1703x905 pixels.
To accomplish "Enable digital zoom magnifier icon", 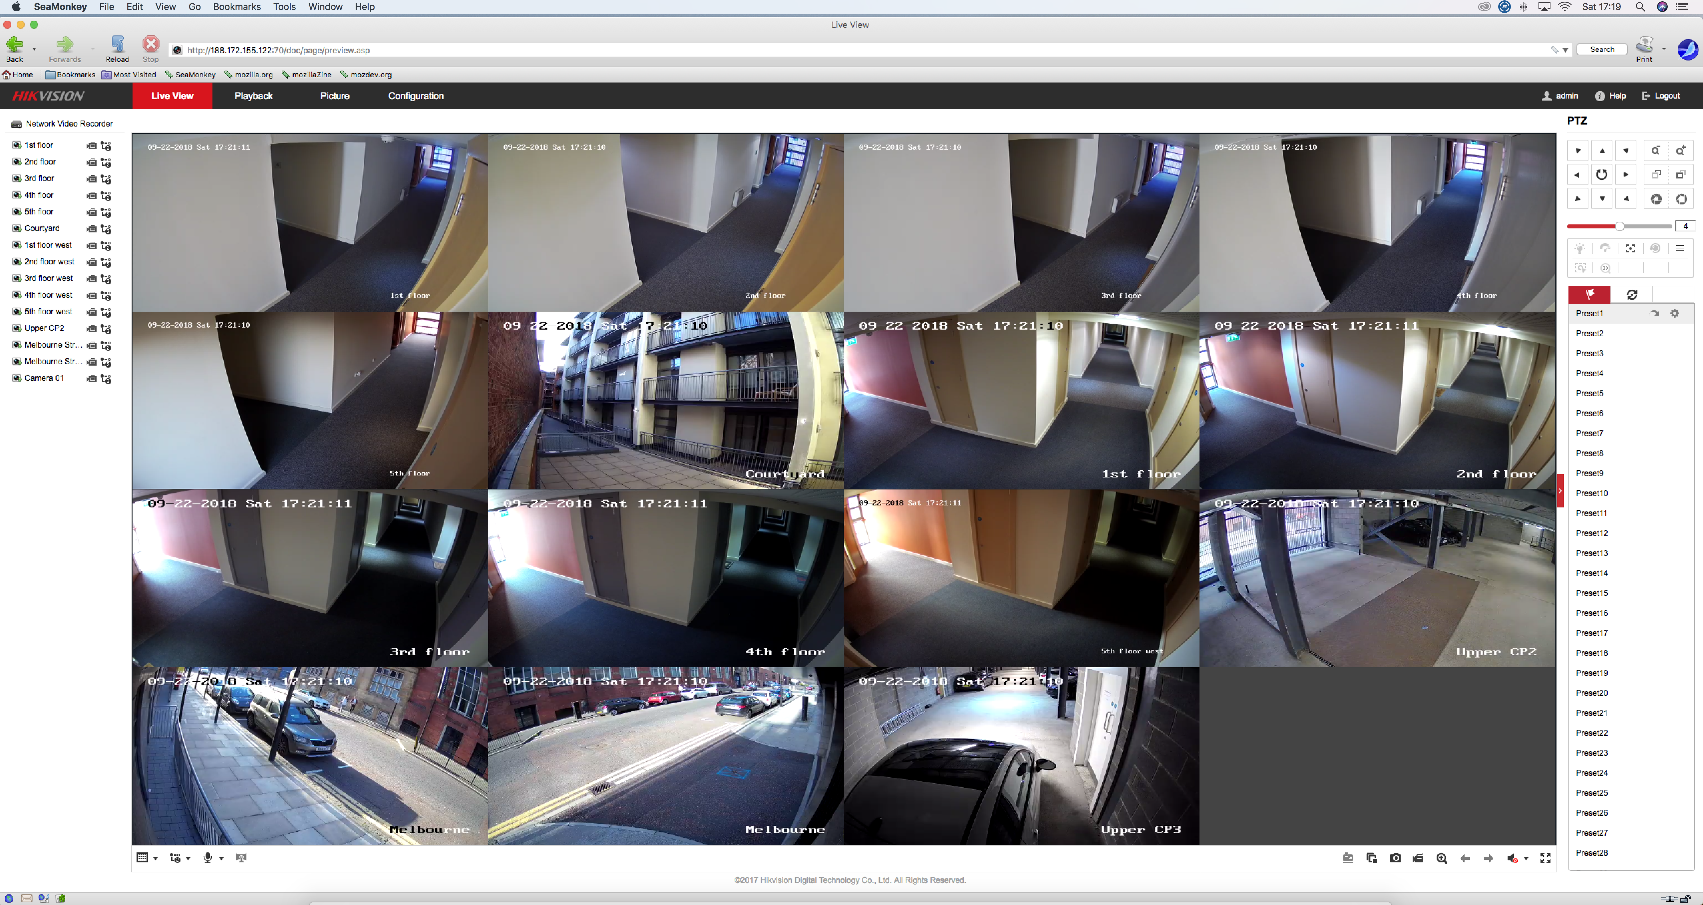I will pyautogui.click(x=1442, y=858).
